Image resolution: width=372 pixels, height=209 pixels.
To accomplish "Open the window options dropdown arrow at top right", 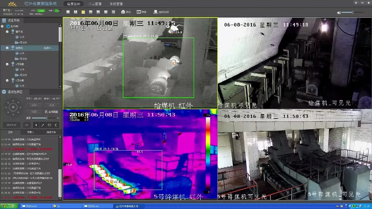I will 356,3.
